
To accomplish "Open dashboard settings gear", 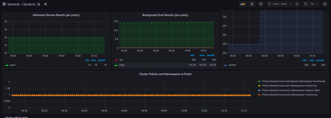I will click(x=261, y=4).
